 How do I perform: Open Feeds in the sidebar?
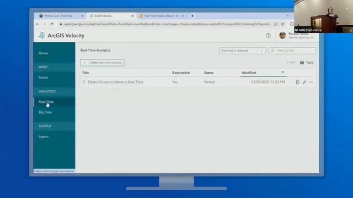[43, 78]
